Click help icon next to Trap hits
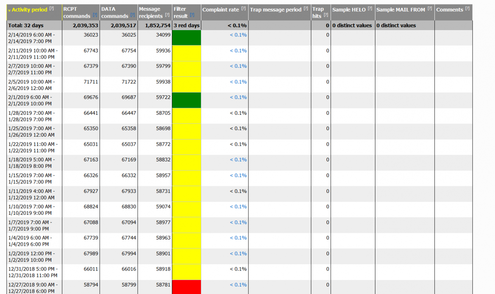Screen dimensions: 495x294 [x=326, y=15]
